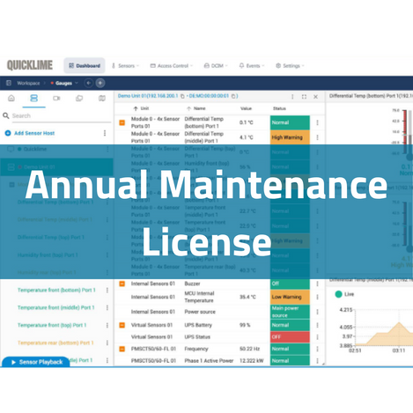The width and height of the screenshot is (413, 413).
Task: Open menu for Temperature front (top) Port 1
Action: [x=107, y=325]
